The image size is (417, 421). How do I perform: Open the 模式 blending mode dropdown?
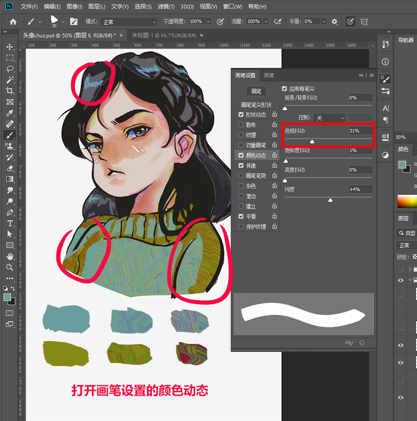tap(128, 22)
